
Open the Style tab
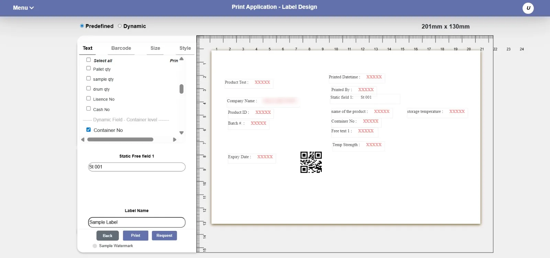click(x=185, y=48)
